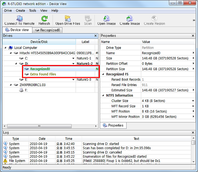Click the Scan toolbar icon
The image size is (198, 172).
coord(88,18)
